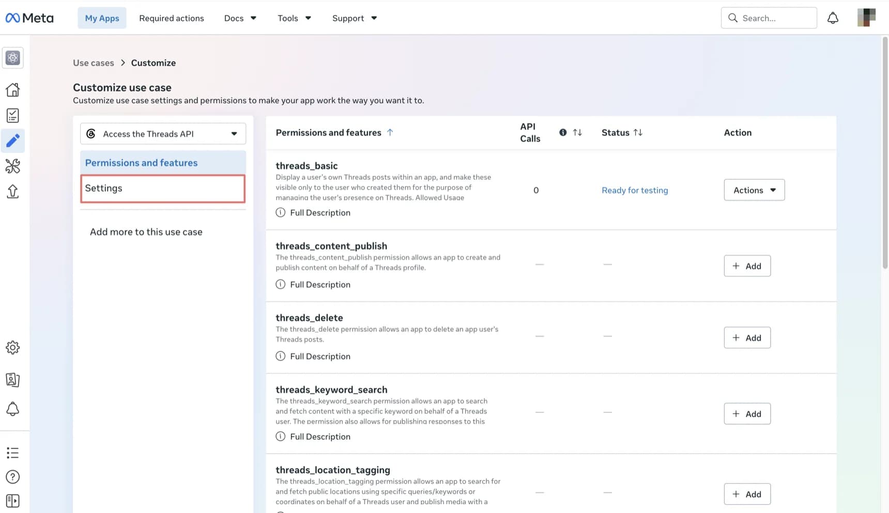The image size is (889, 513).
Task: Open App settings gear icon
Action: [x=13, y=348]
